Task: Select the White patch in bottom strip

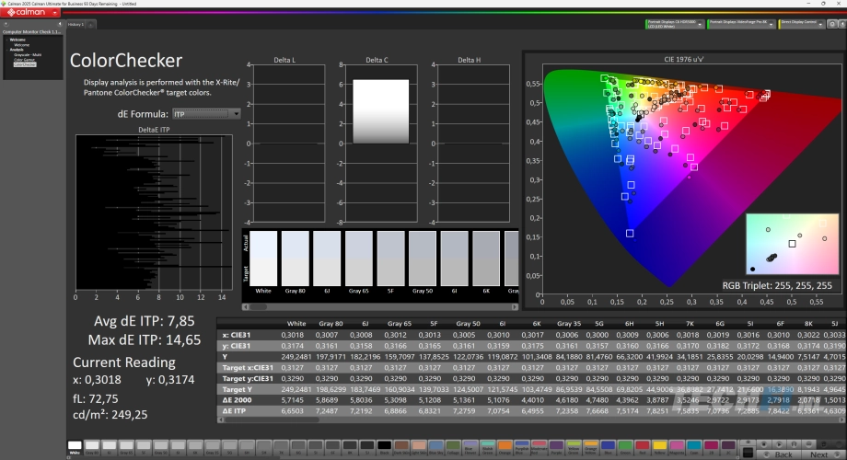Action: click(75, 448)
